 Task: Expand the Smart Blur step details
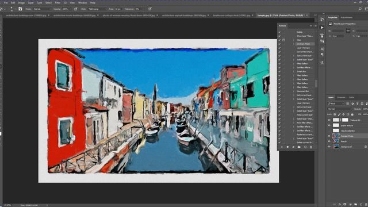tap(294, 71)
